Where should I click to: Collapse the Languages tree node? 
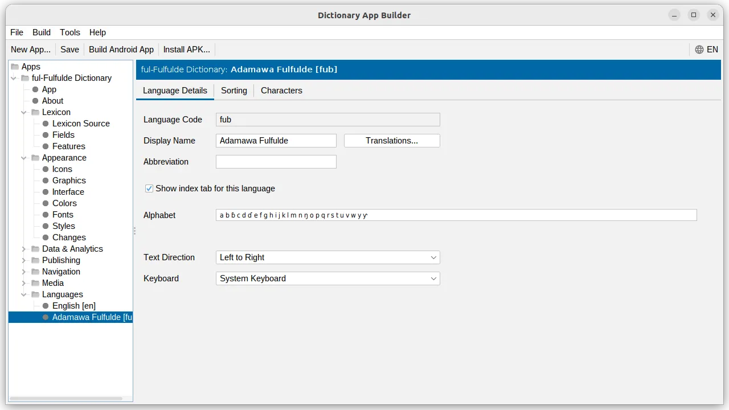coord(24,294)
